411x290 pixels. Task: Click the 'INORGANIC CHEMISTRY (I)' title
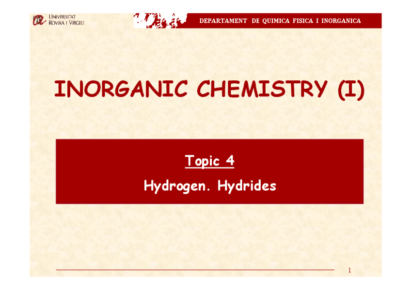point(209,90)
